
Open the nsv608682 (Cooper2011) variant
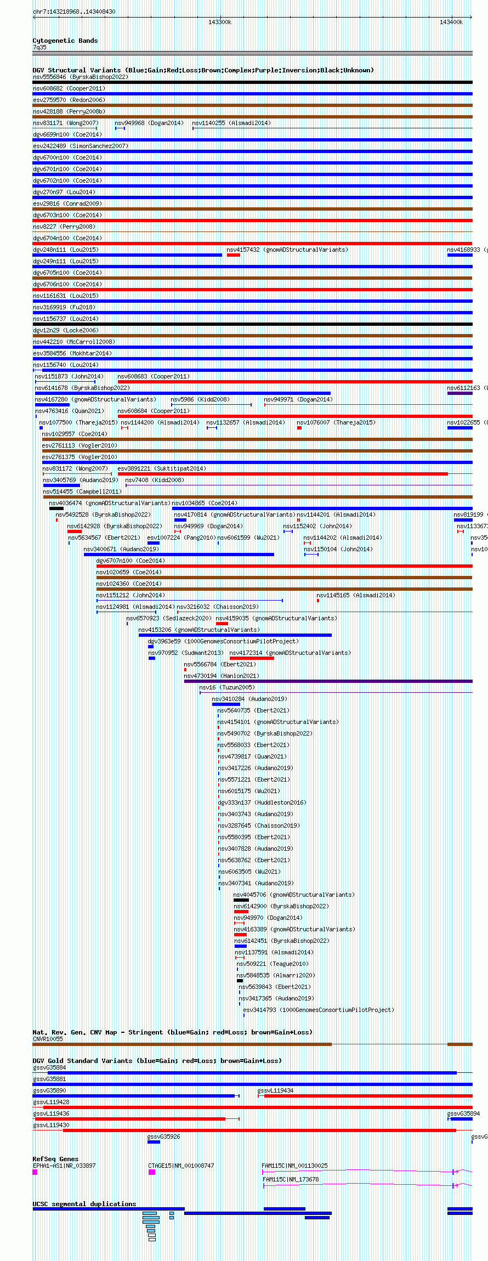(69, 88)
